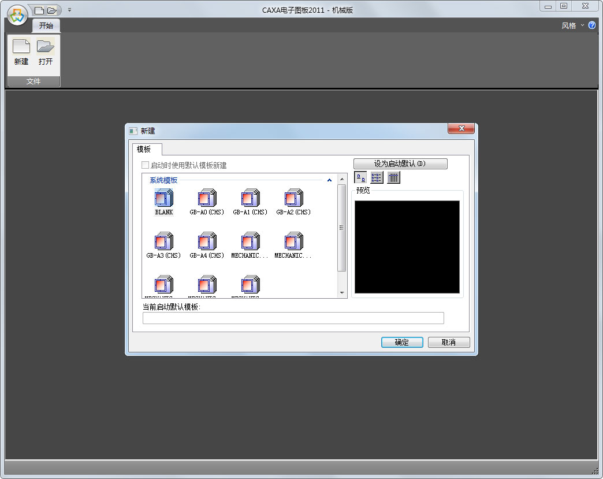Expand the quick access toolbar customize arrow
Screen dimensions: 603x479
70,10
